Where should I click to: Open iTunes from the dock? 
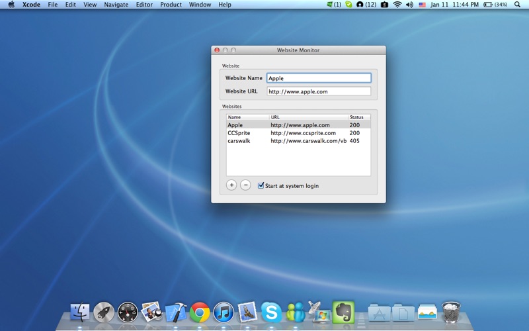pos(224,312)
